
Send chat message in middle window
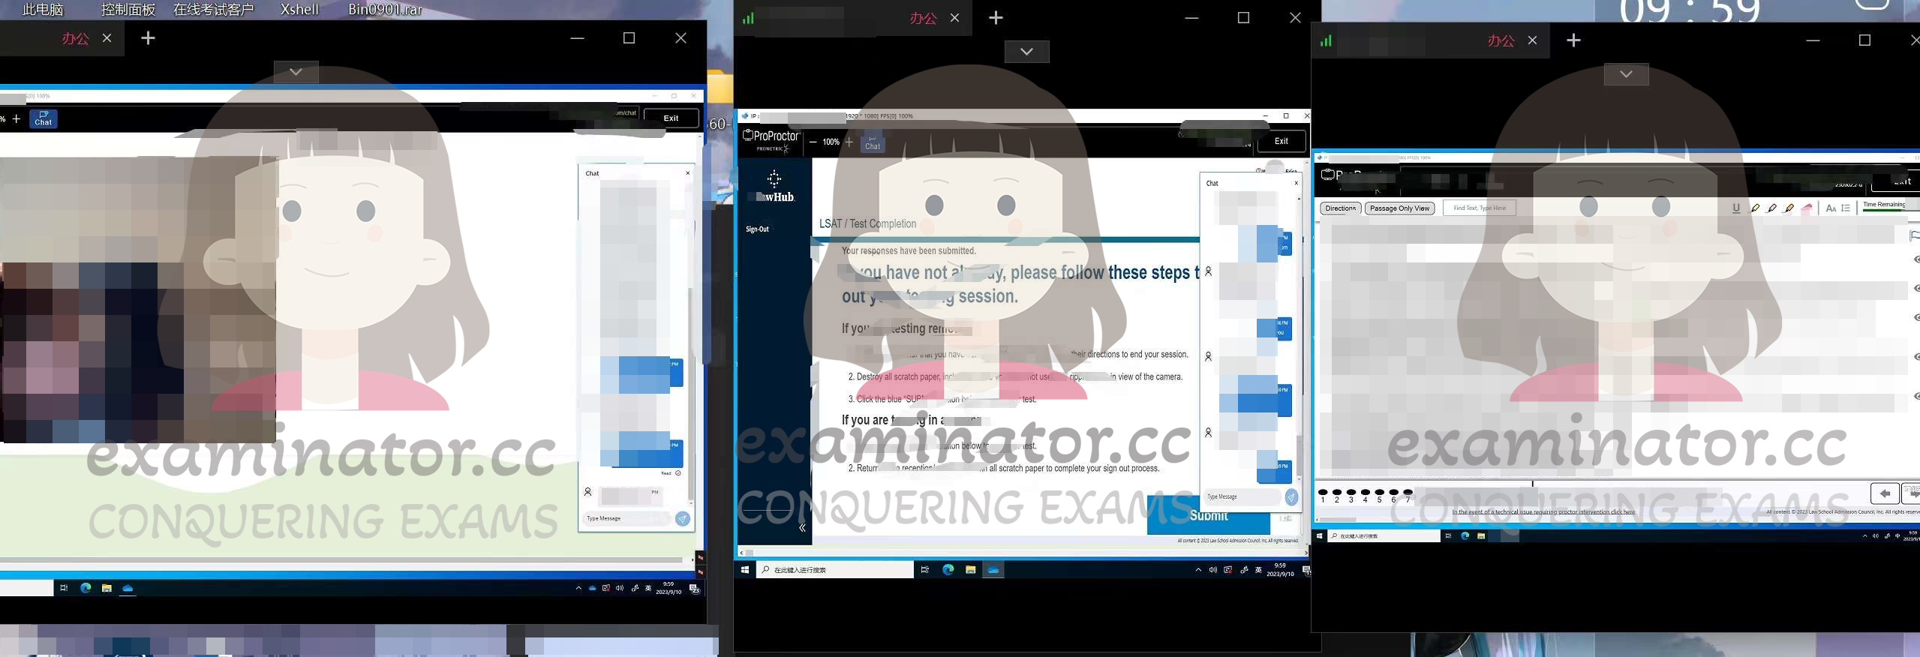(x=1291, y=496)
